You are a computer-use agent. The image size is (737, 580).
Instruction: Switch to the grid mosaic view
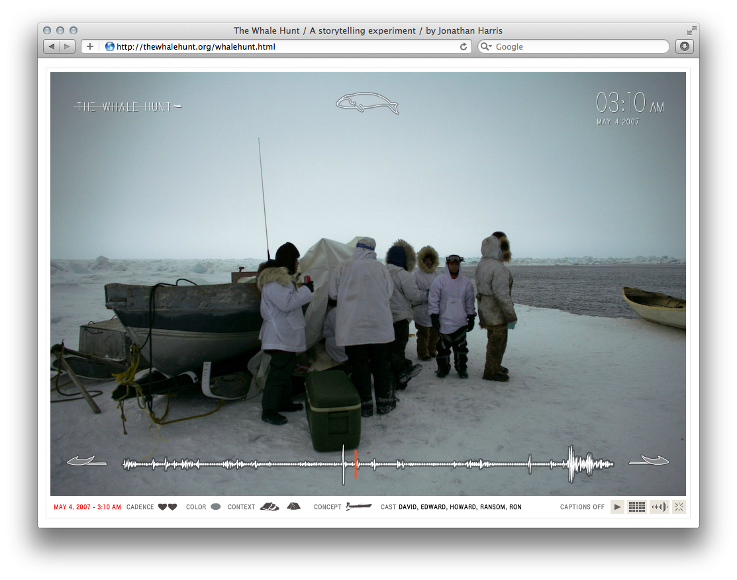point(636,507)
